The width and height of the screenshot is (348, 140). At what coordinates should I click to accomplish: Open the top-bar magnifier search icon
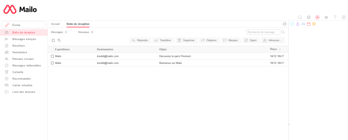click(x=300, y=17)
